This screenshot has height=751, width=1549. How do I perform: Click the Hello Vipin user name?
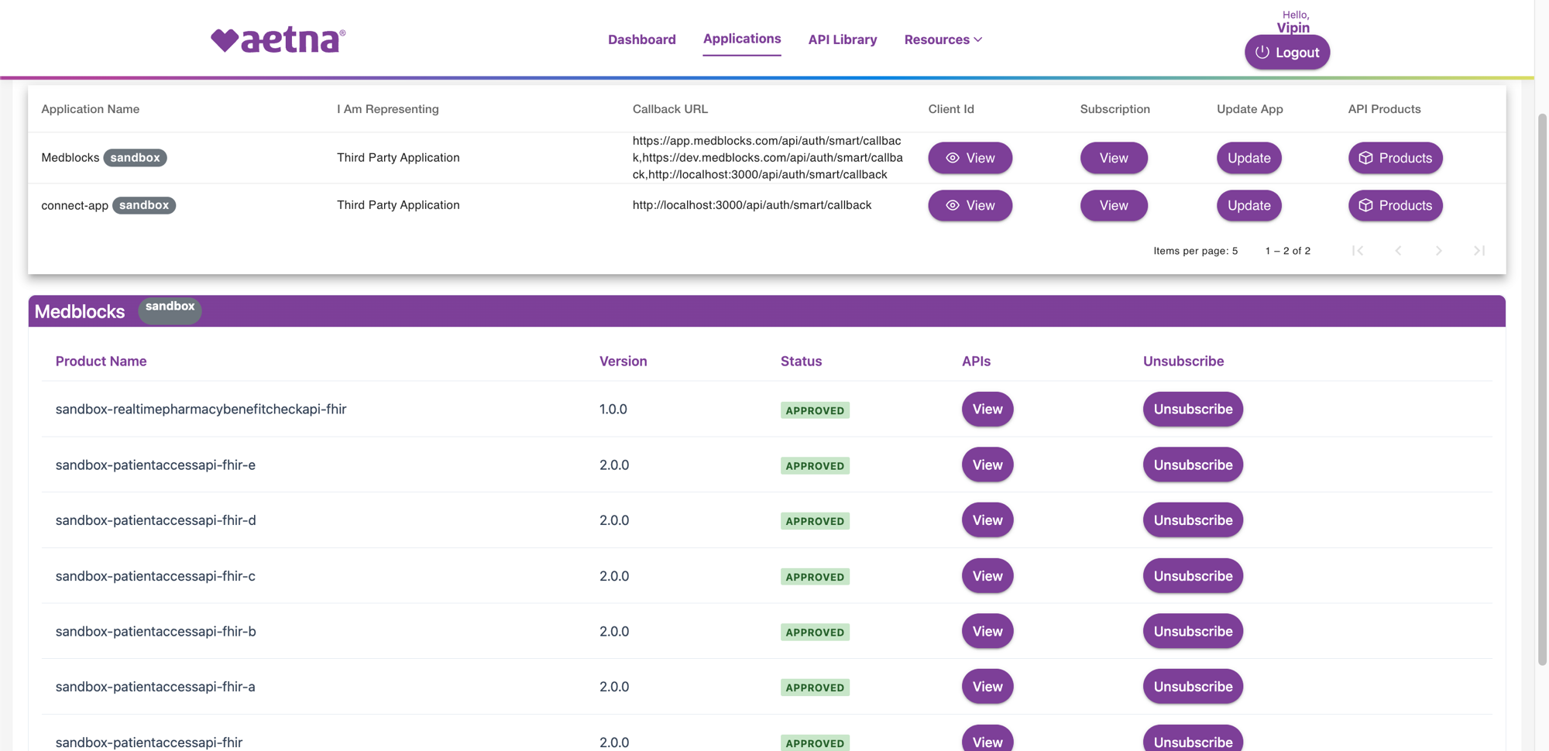point(1293,27)
